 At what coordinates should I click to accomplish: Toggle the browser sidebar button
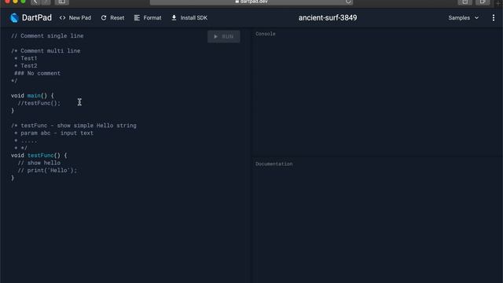coord(61,2)
